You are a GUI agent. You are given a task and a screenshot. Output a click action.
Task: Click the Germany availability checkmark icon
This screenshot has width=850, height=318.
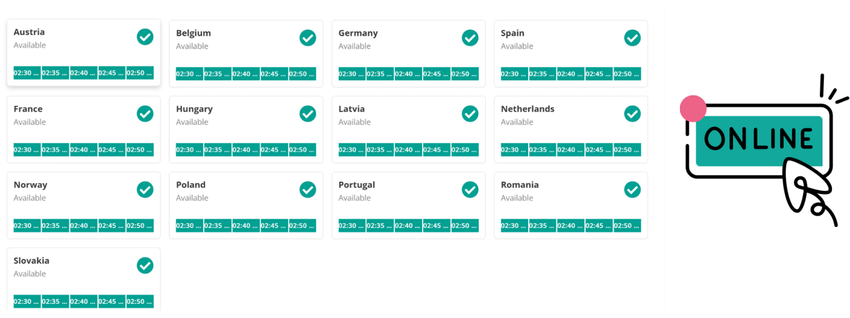click(470, 38)
